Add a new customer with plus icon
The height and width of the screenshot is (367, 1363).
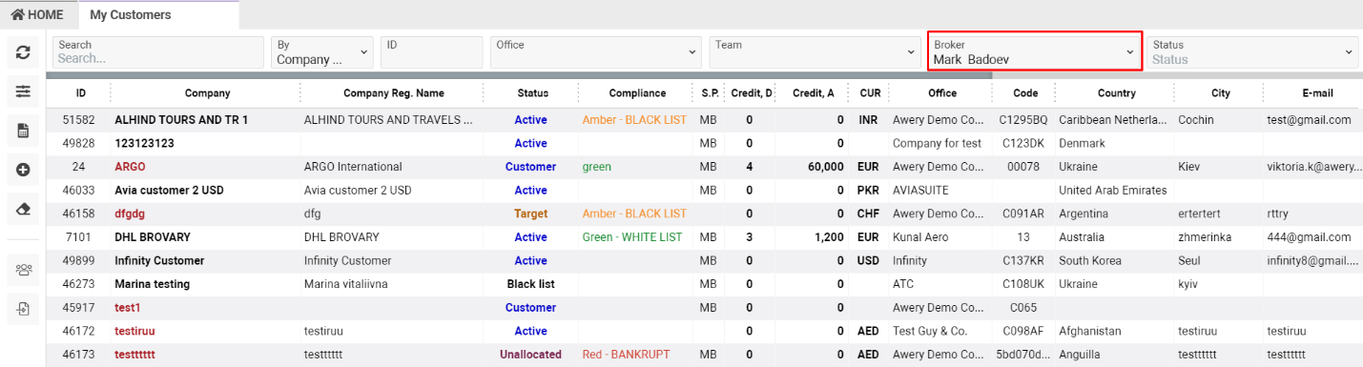[23, 170]
